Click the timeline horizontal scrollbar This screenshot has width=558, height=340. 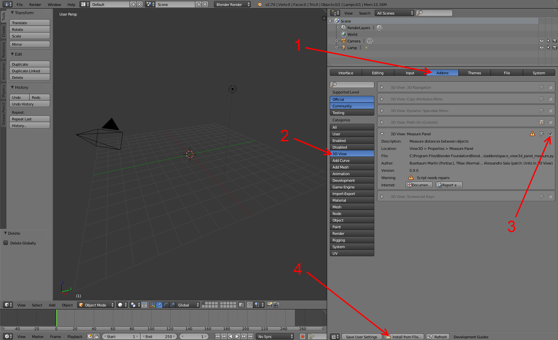163,329
